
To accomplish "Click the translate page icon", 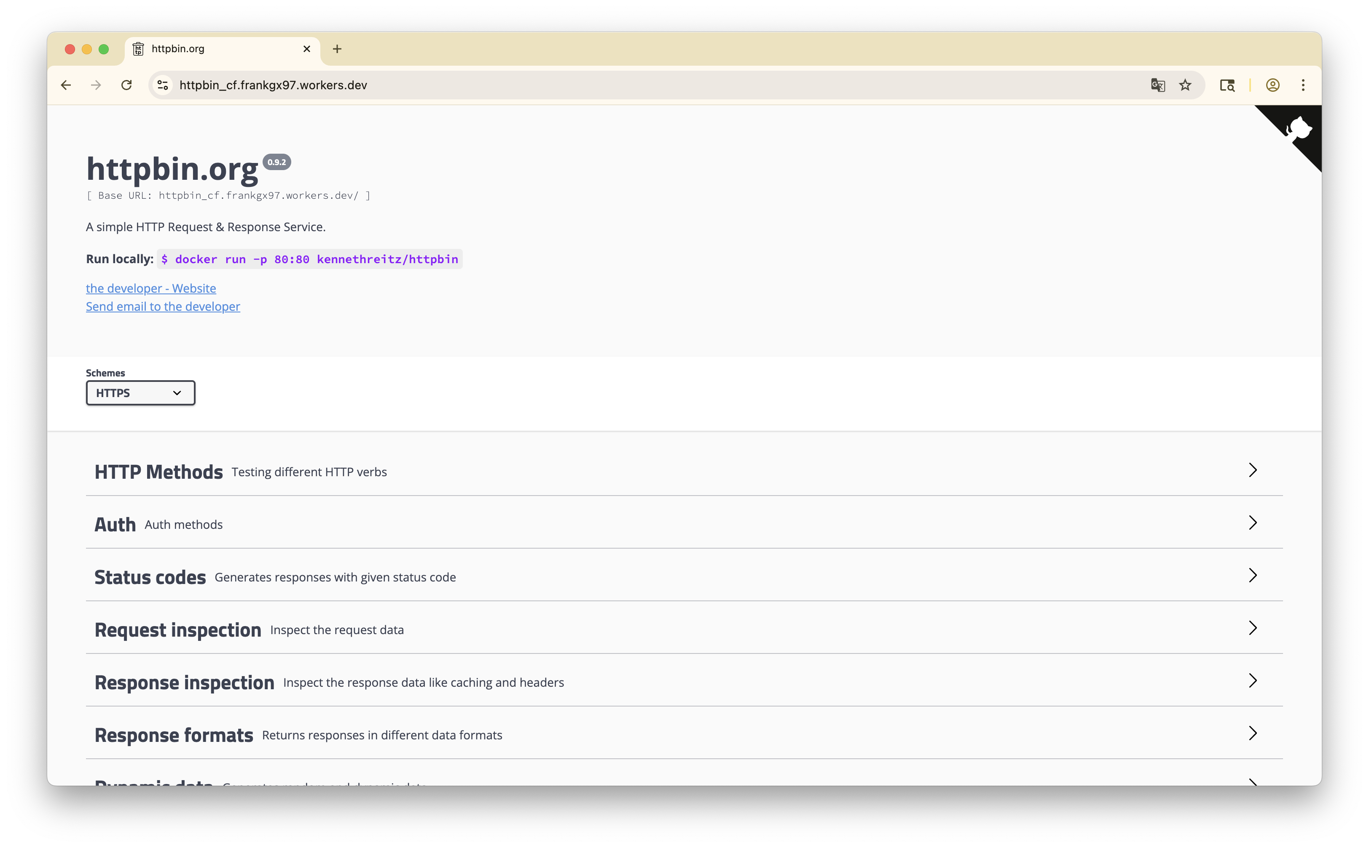I will pos(1157,85).
